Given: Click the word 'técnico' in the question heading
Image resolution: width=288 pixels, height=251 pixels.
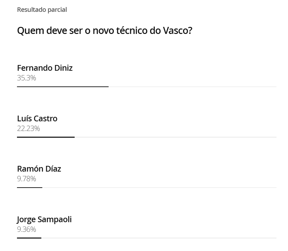Looking at the screenshot, I should click(132, 30).
